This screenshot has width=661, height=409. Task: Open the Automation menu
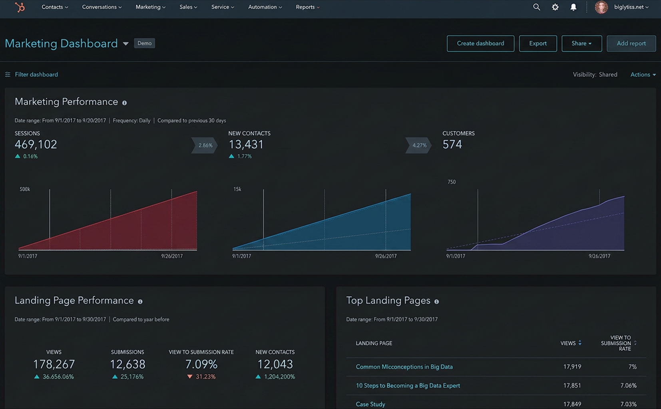pos(265,7)
